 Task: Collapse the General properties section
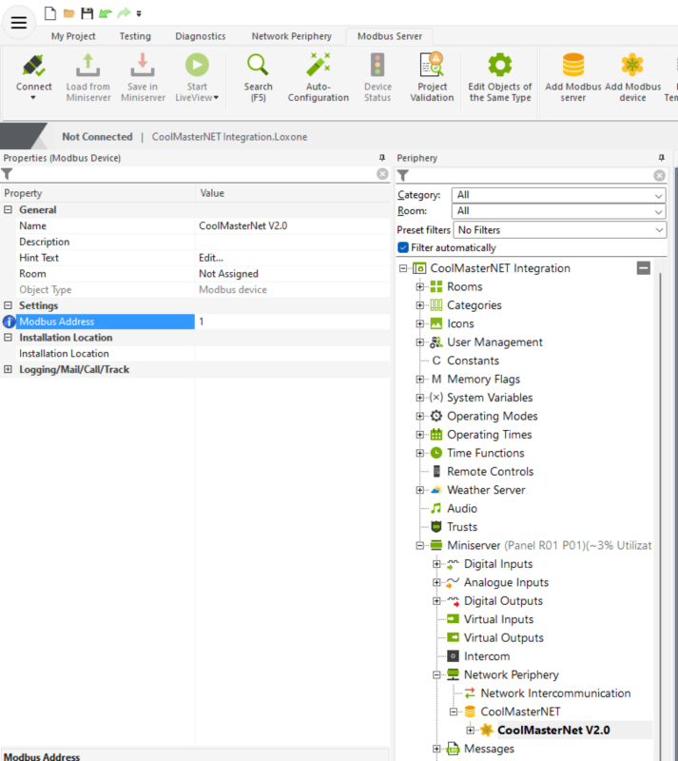(9, 210)
